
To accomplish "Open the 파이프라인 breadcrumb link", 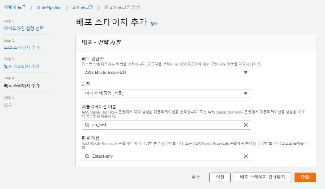I will 82,7.
